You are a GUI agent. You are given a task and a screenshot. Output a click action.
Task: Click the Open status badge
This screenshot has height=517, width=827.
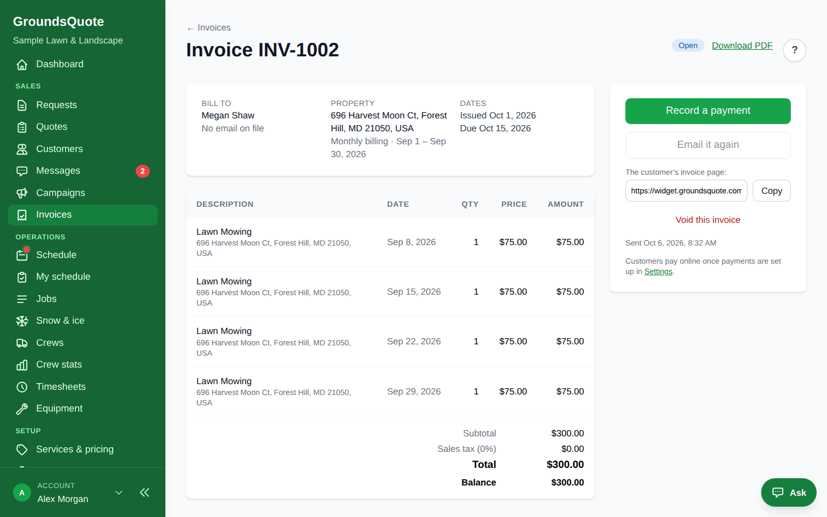[x=688, y=45]
